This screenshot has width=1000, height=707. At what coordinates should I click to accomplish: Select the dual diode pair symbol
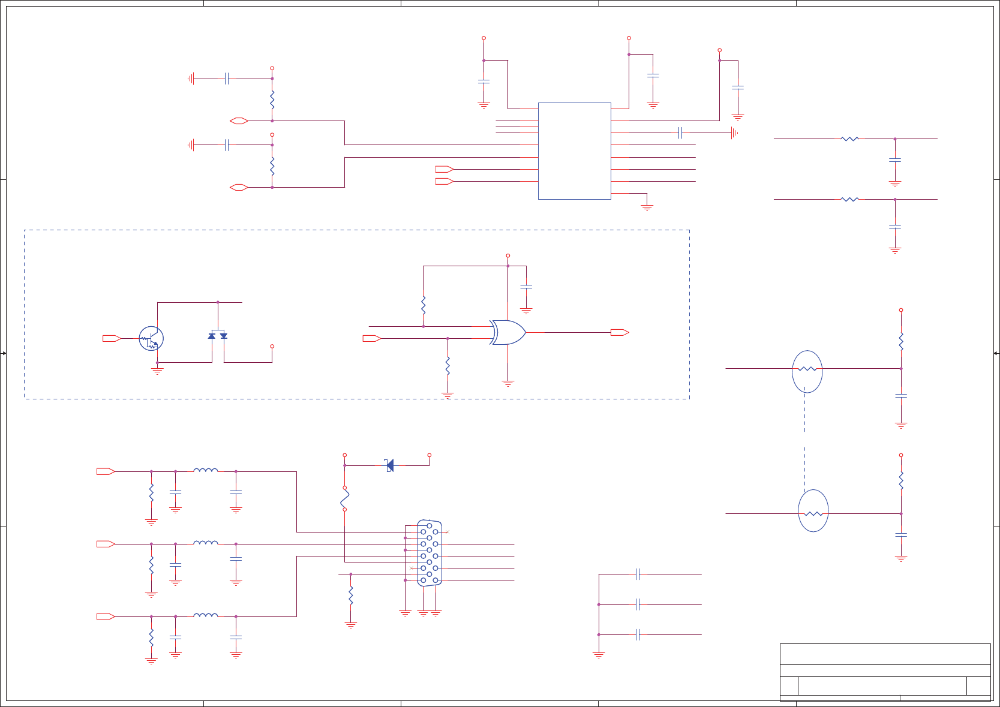[218, 335]
